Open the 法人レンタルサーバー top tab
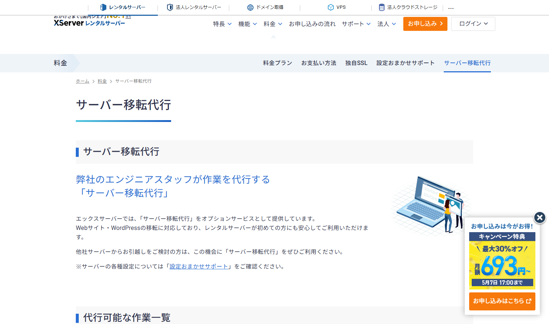The width and height of the screenshot is (549, 324). tap(194, 7)
